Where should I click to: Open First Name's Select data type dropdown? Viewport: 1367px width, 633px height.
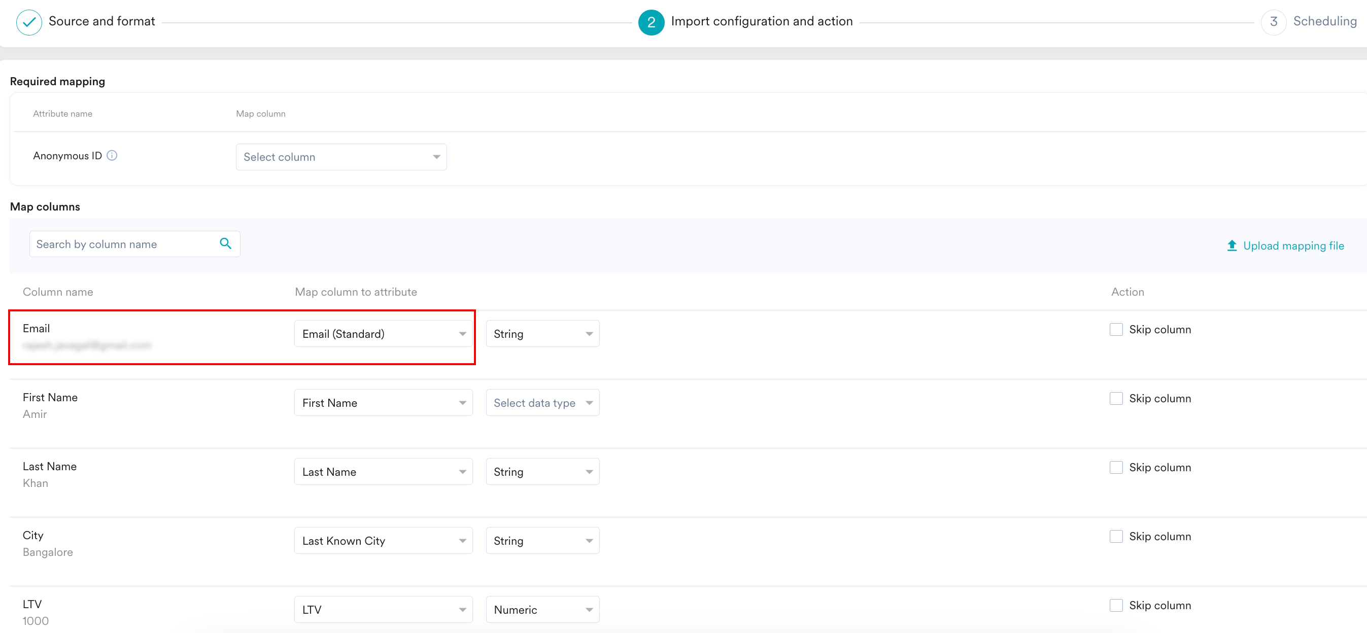tap(542, 403)
